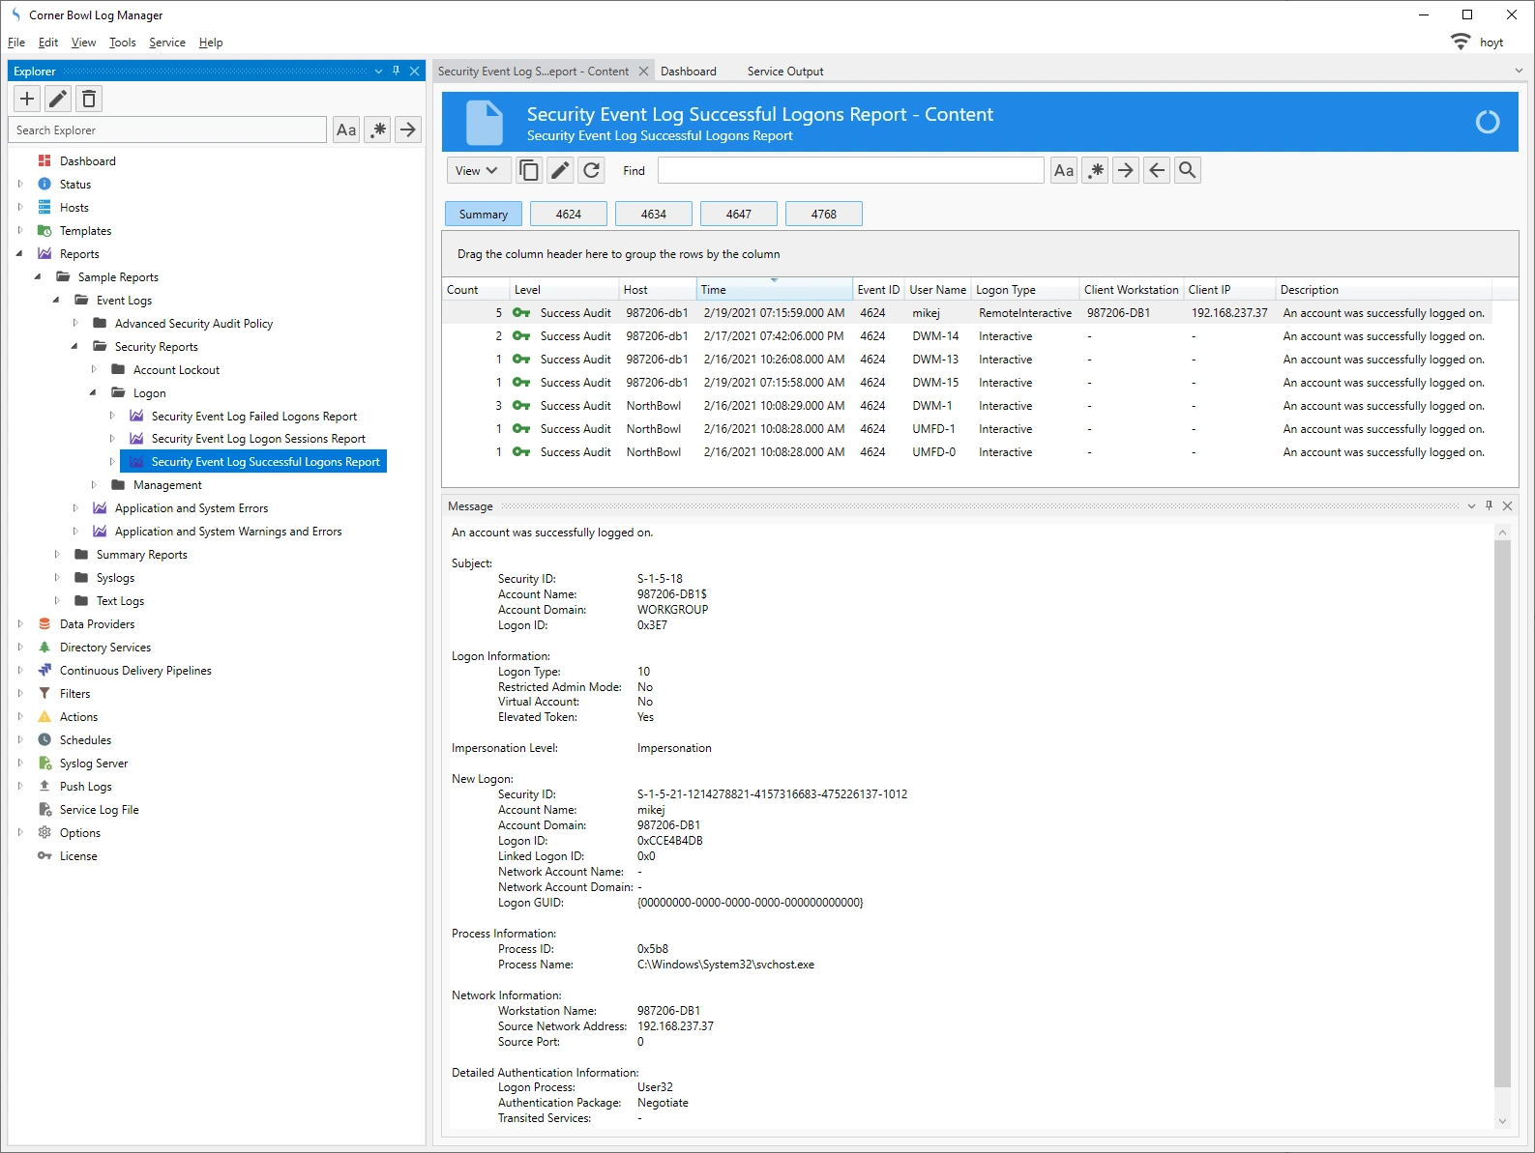
Task: Select Templates in the Explorer tree
Action: tap(85, 231)
